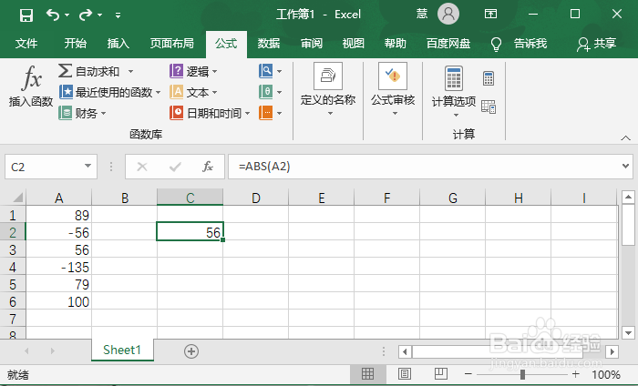Click the zoom slider handle

click(522, 374)
